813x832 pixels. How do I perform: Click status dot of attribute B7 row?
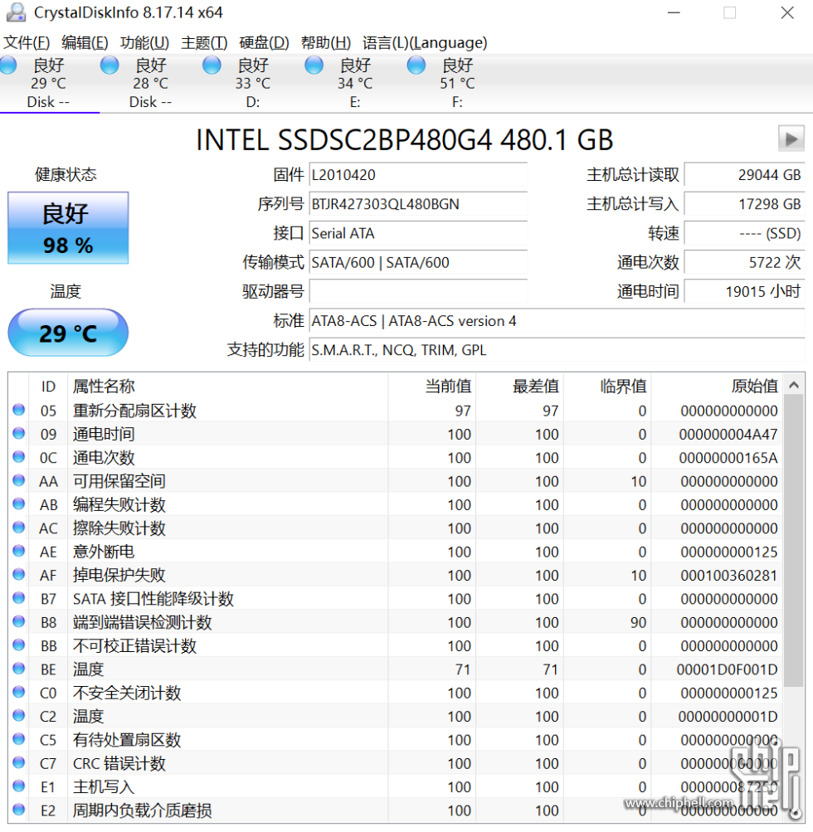pos(18,598)
